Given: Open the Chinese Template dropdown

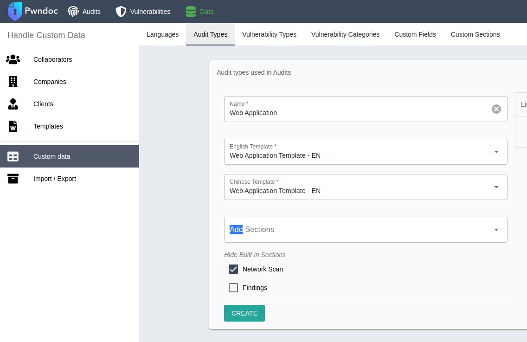Looking at the screenshot, I should pyautogui.click(x=496, y=187).
